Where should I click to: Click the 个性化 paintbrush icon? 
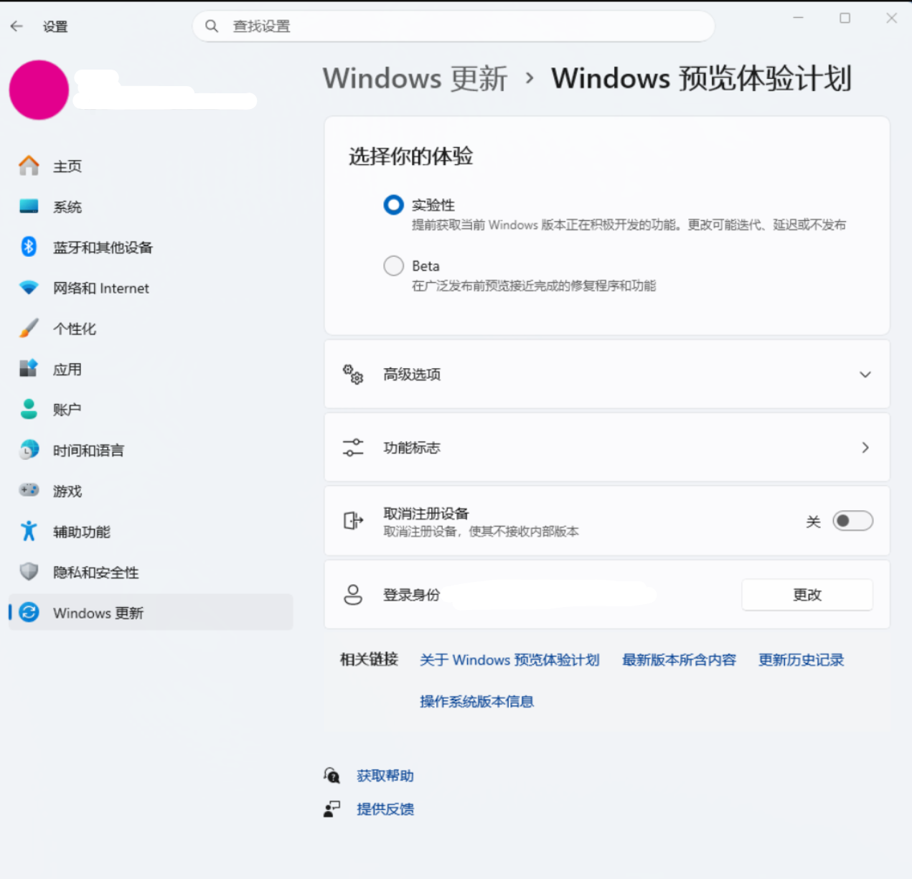29,329
